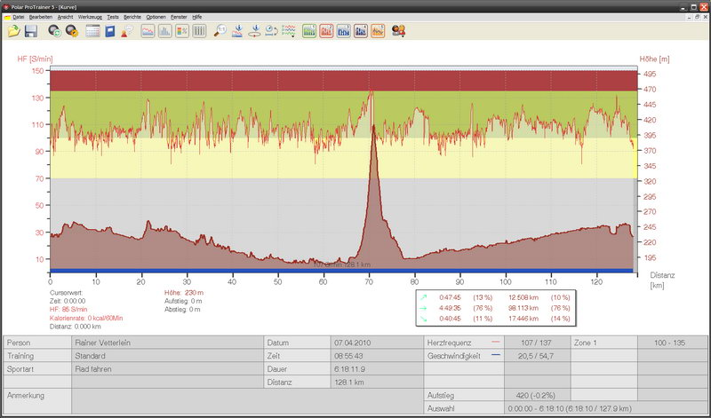Screen dimensions: 711x418
Task: Open the calendar view icon
Action: click(92, 31)
